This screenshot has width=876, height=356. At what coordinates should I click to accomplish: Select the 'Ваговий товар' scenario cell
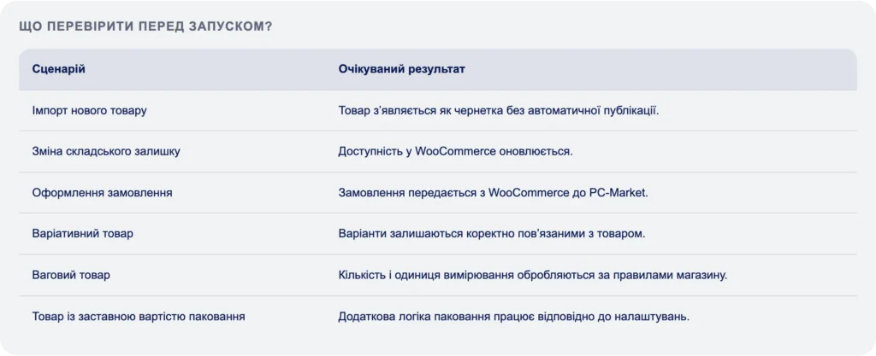71,275
